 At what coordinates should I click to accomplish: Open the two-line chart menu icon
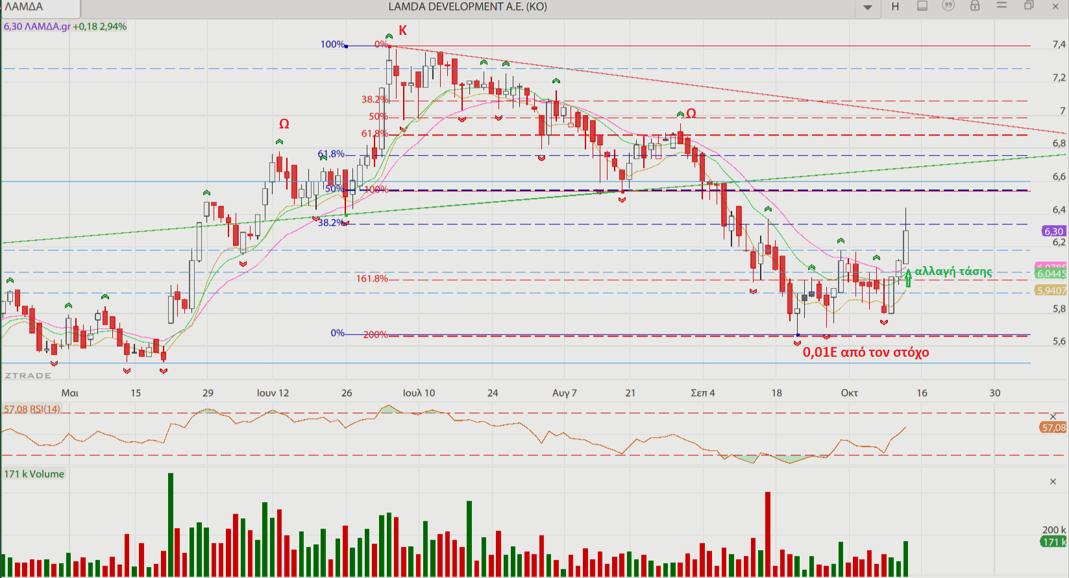coord(1001,5)
